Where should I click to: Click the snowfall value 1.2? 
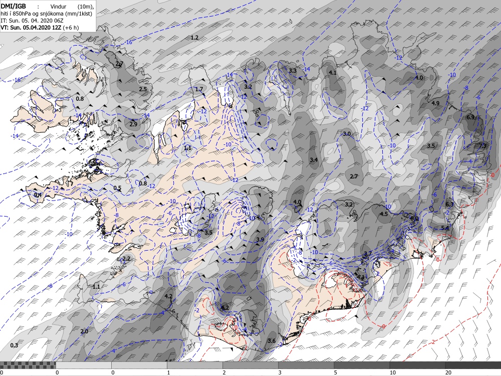(x=194, y=38)
